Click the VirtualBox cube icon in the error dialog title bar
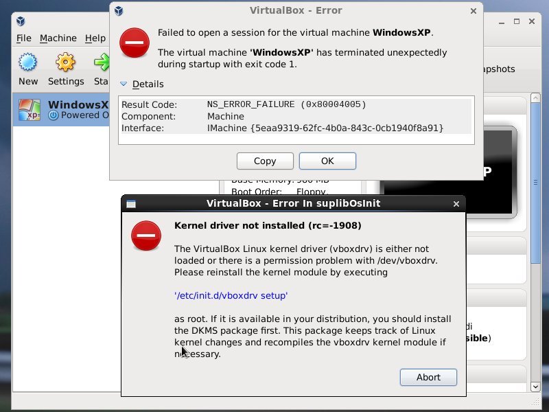The image size is (549, 412). [x=119, y=10]
